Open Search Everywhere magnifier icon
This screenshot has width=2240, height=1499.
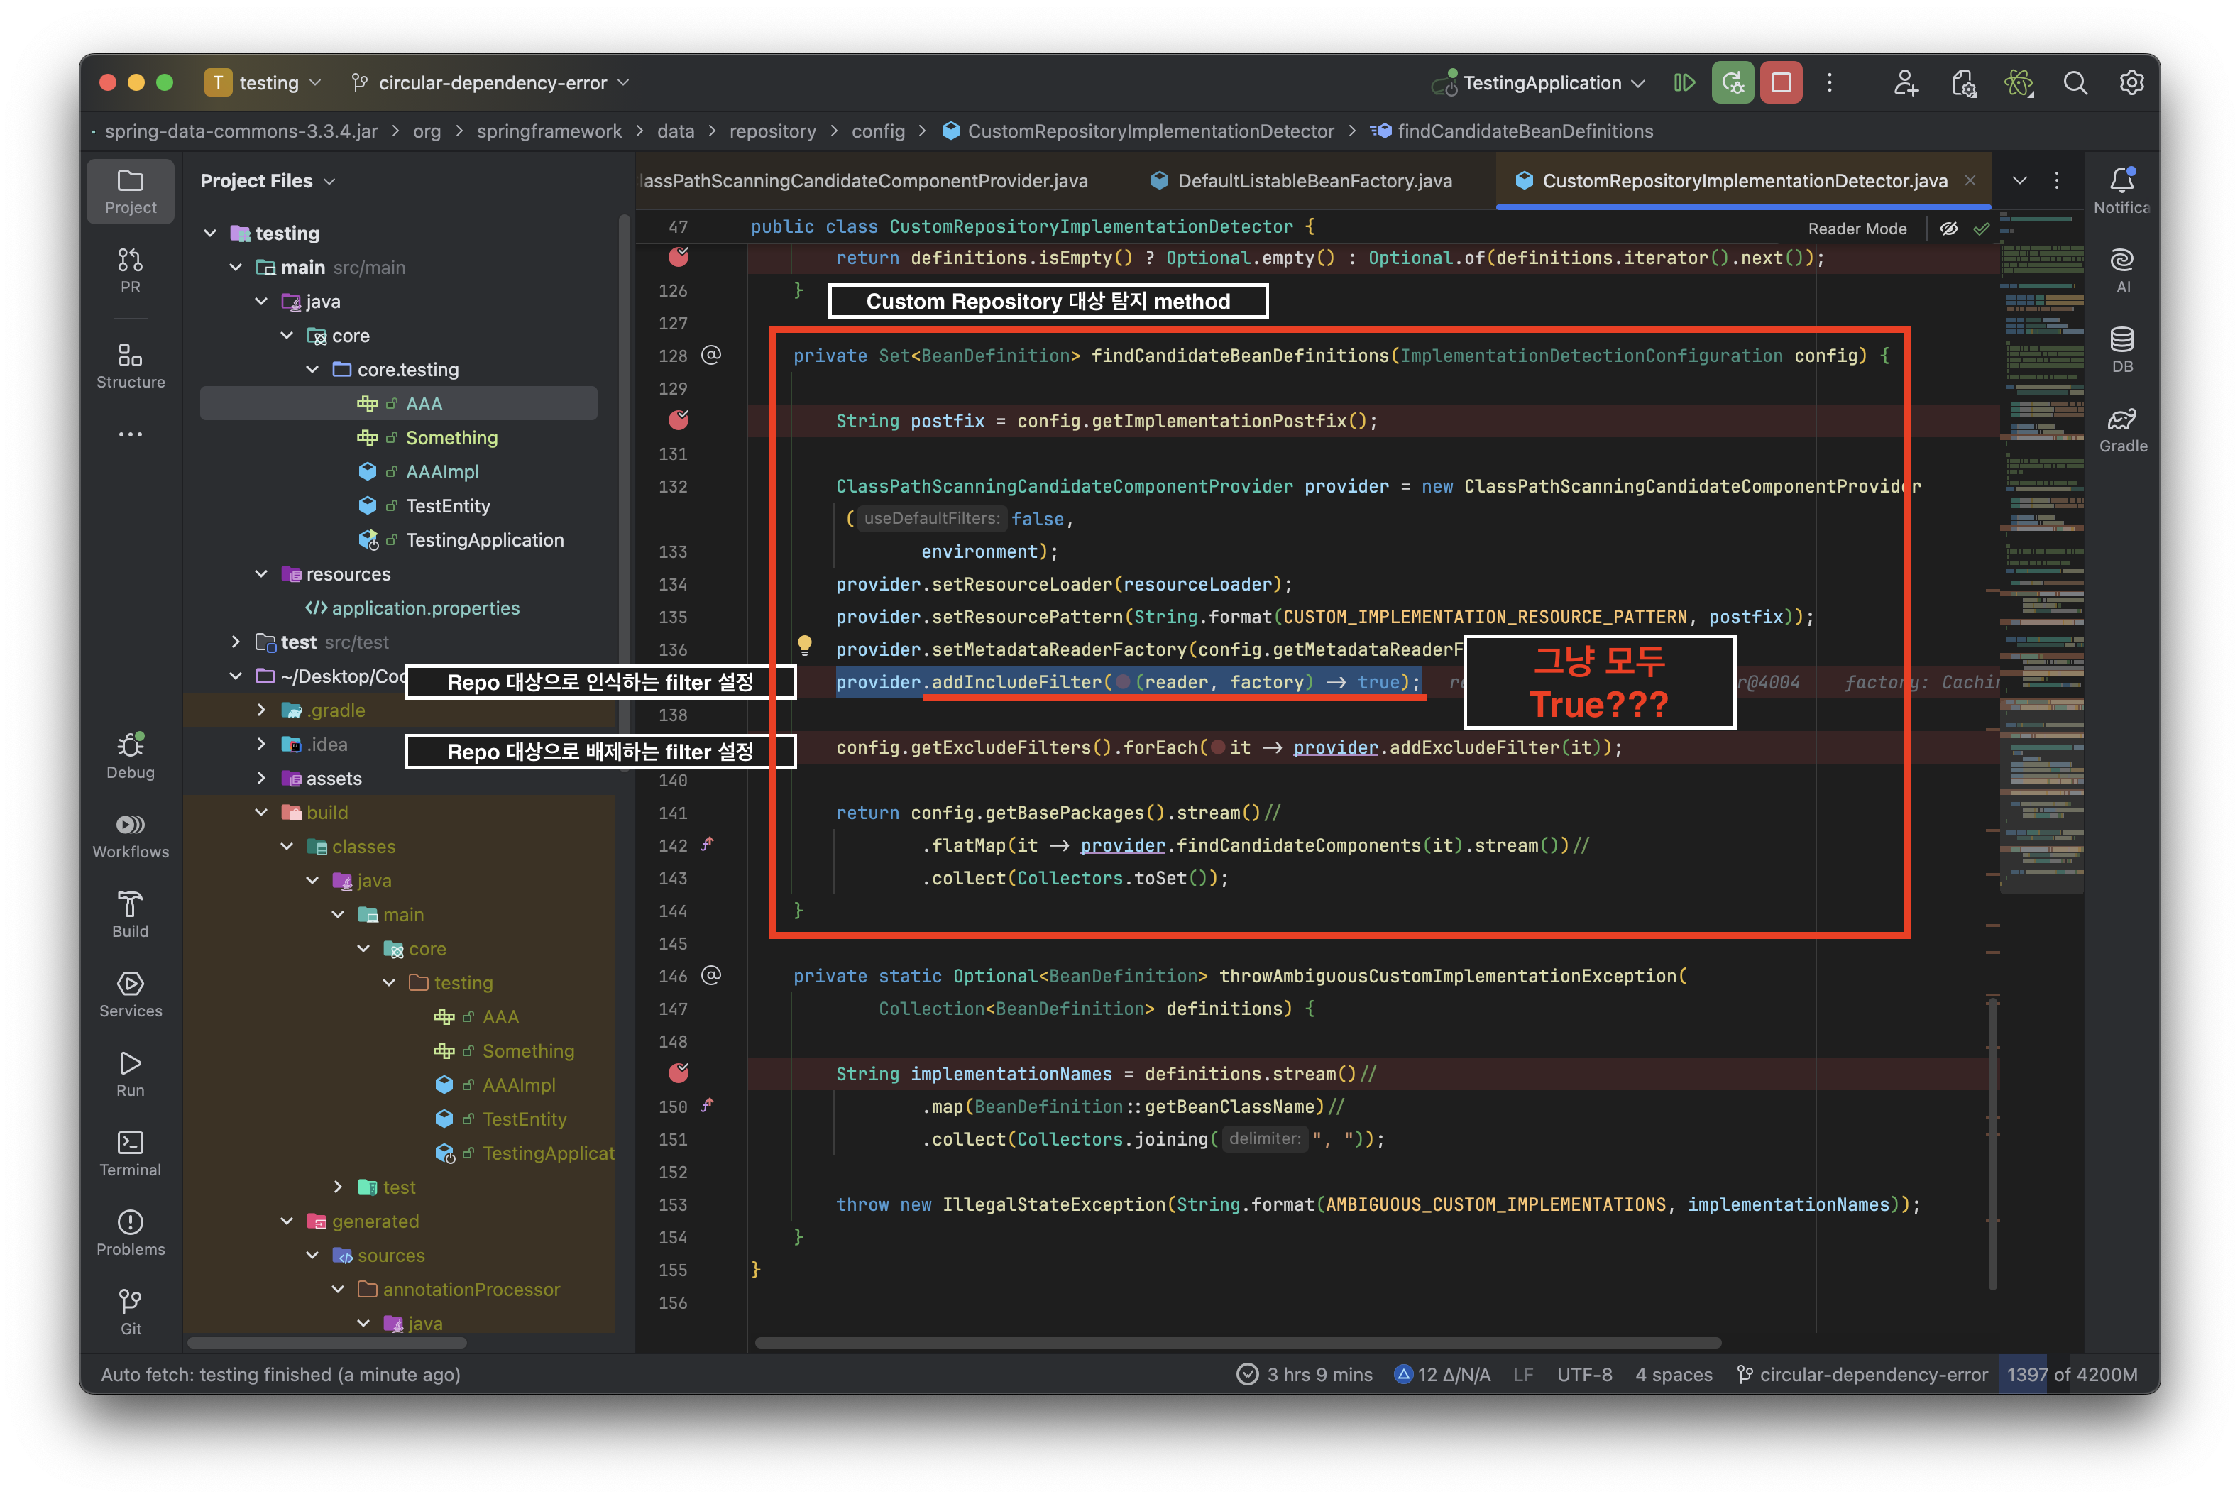(x=2075, y=83)
